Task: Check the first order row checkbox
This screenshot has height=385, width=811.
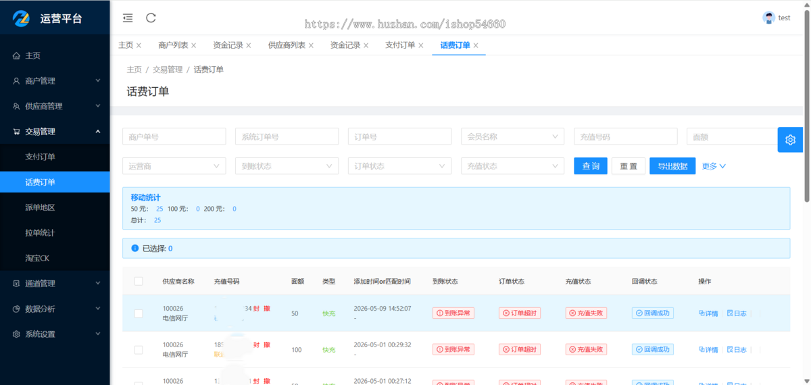Action: (x=139, y=313)
